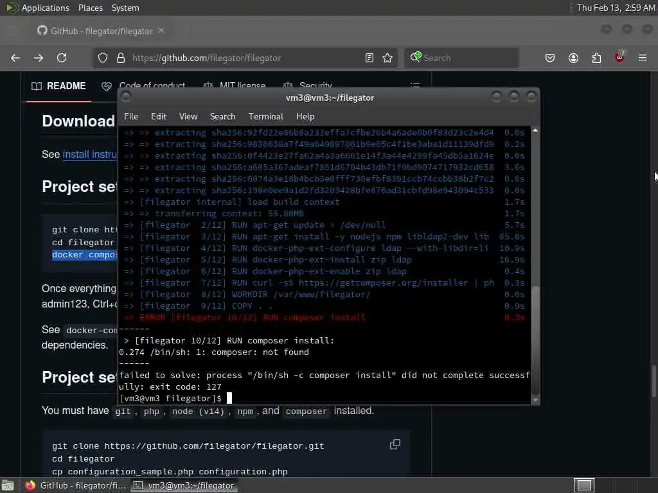Open the Firefox hamburger menu
The image size is (658, 493).
[643, 58]
